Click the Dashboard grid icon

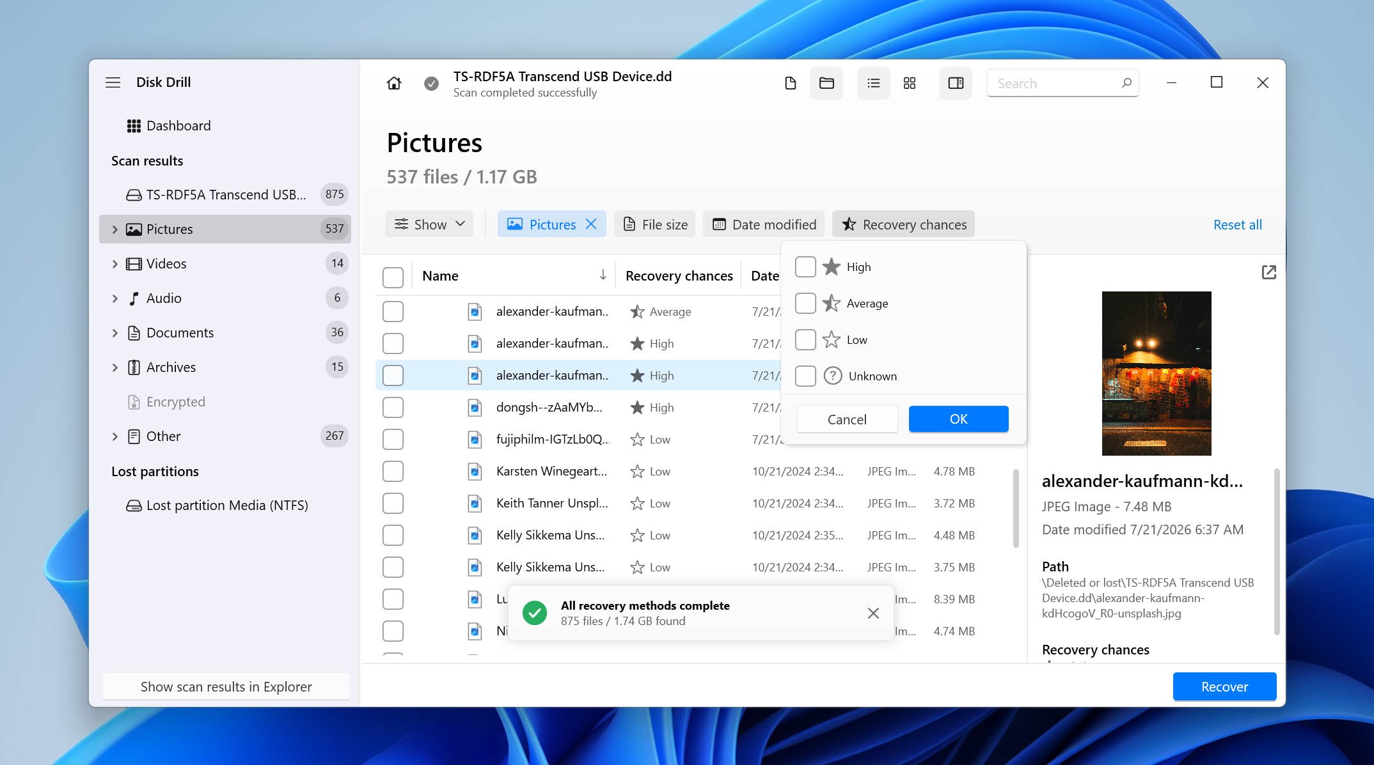[134, 126]
